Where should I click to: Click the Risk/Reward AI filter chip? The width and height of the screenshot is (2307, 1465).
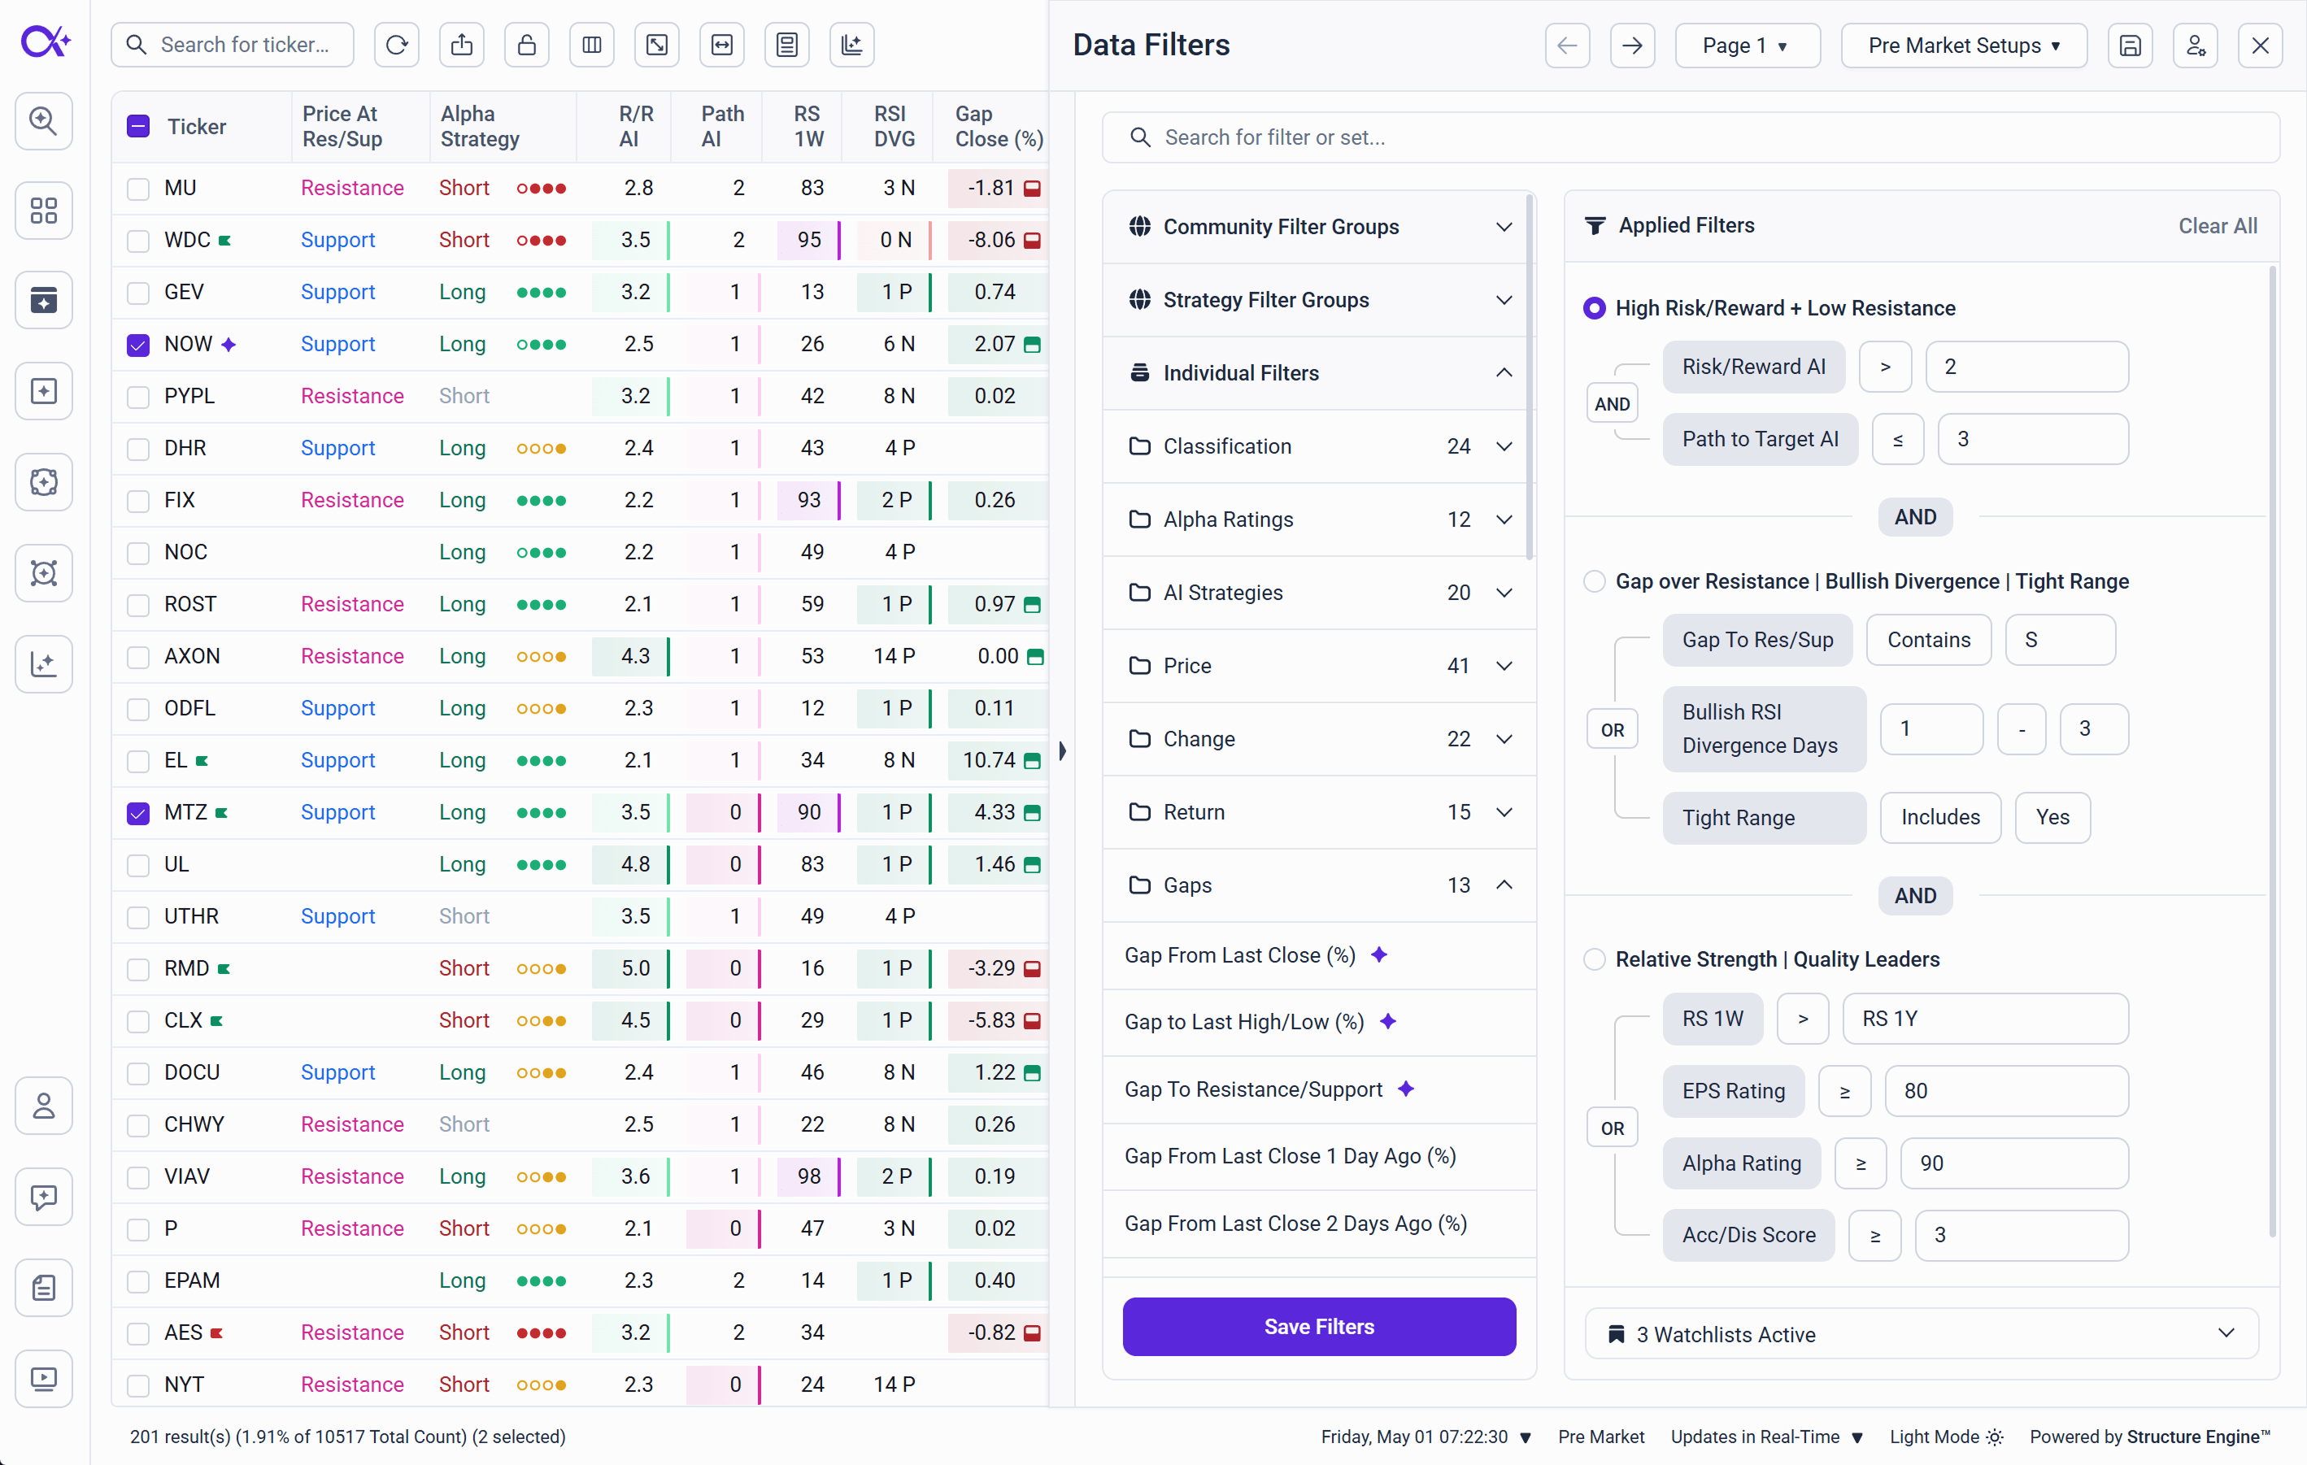coord(1753,367)
